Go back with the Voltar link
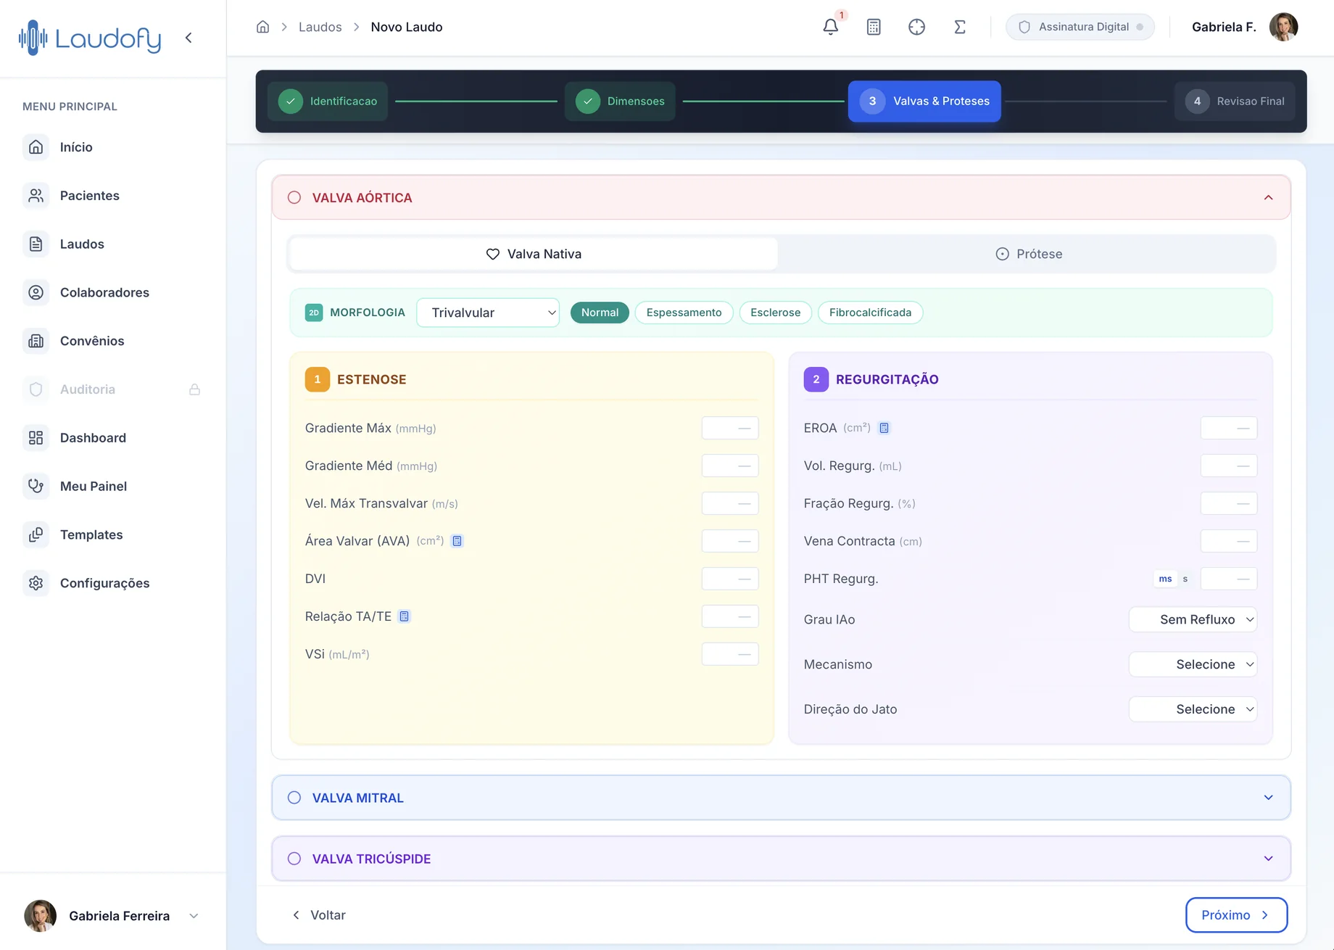Screen dimensions: 1334x950 pos(318,915)
